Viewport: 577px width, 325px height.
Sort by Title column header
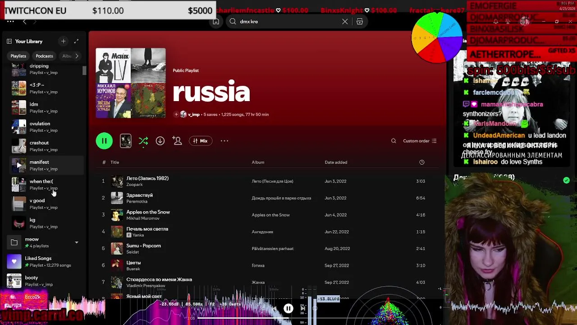[x=115, y=162]
